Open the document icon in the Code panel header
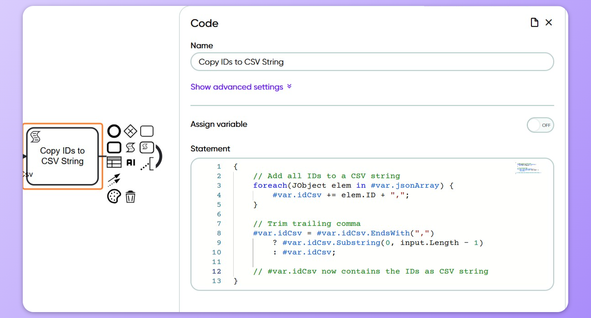Image resolution: width=591 pixels, height=318 pixels. [x=535, y=23]
